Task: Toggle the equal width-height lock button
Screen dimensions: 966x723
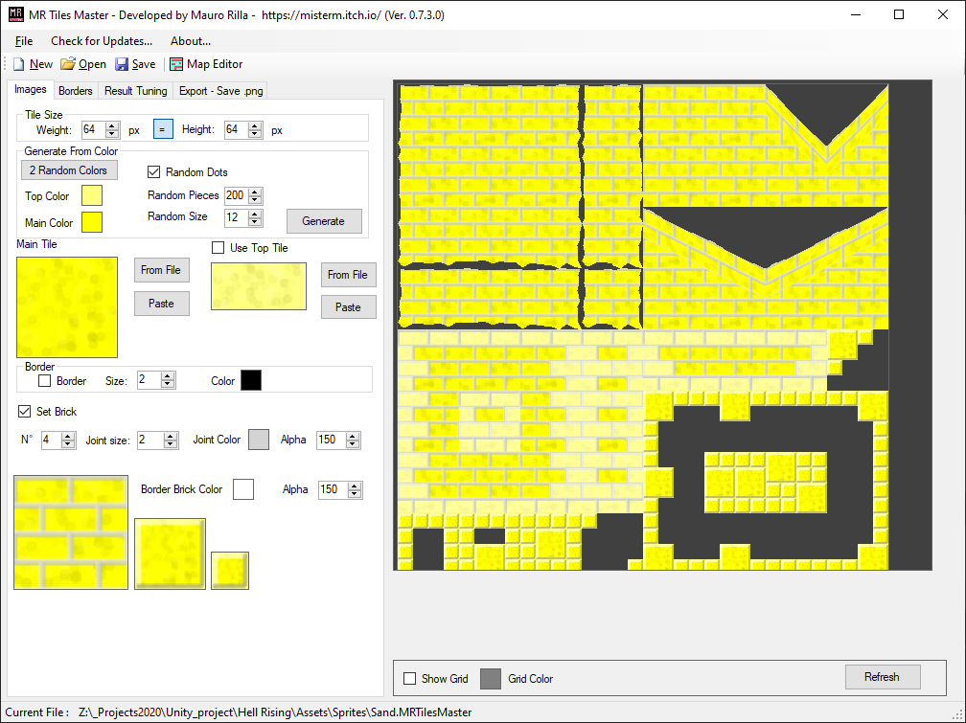Action: 163,129
